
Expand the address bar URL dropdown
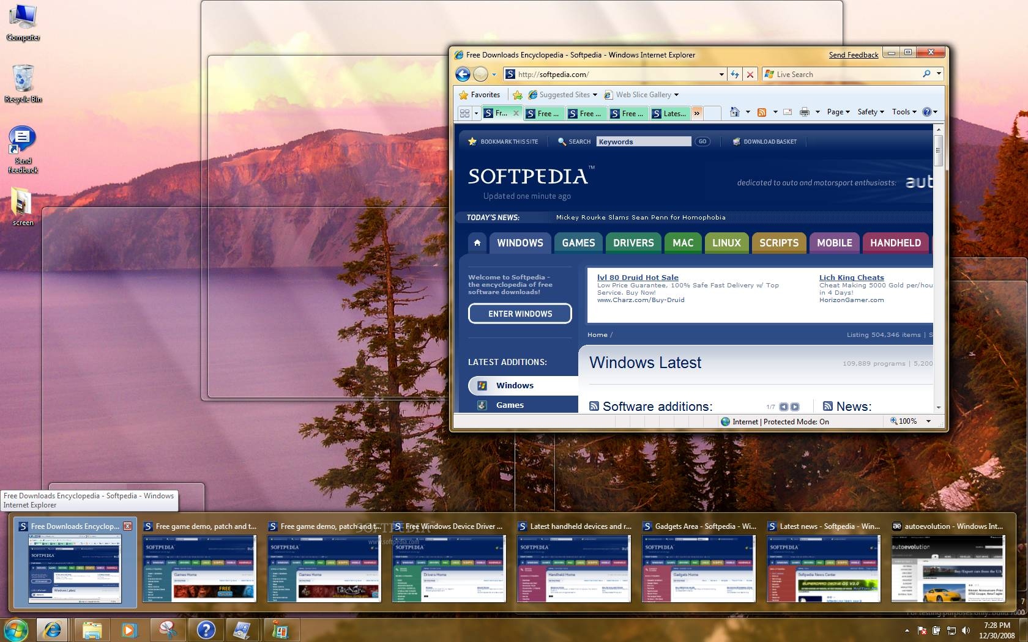[721, 75]
